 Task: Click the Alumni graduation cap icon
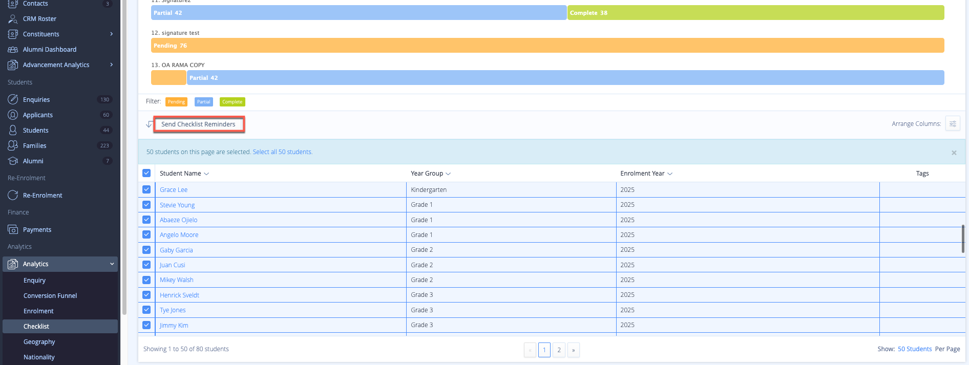pos(13,161)
